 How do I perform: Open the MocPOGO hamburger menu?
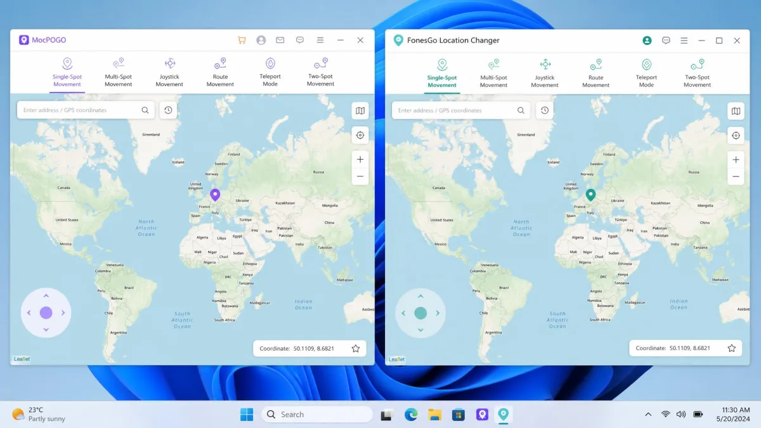(320, 40)
